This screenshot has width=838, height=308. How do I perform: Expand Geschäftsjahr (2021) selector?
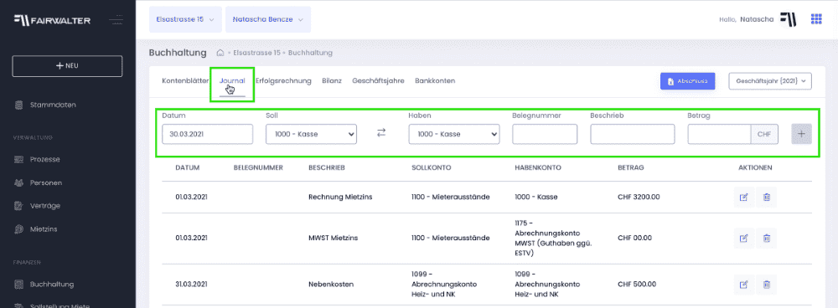click(770, 81)
